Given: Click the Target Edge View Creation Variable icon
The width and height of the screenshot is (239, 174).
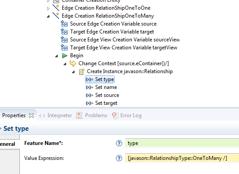Looking at the screenshot, I should [64, 48].
